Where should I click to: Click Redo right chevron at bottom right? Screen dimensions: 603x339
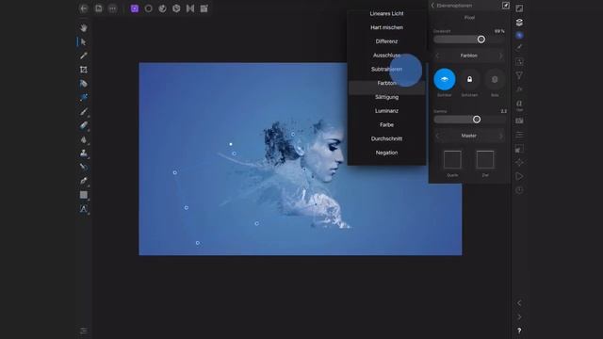tap(519, 316)
